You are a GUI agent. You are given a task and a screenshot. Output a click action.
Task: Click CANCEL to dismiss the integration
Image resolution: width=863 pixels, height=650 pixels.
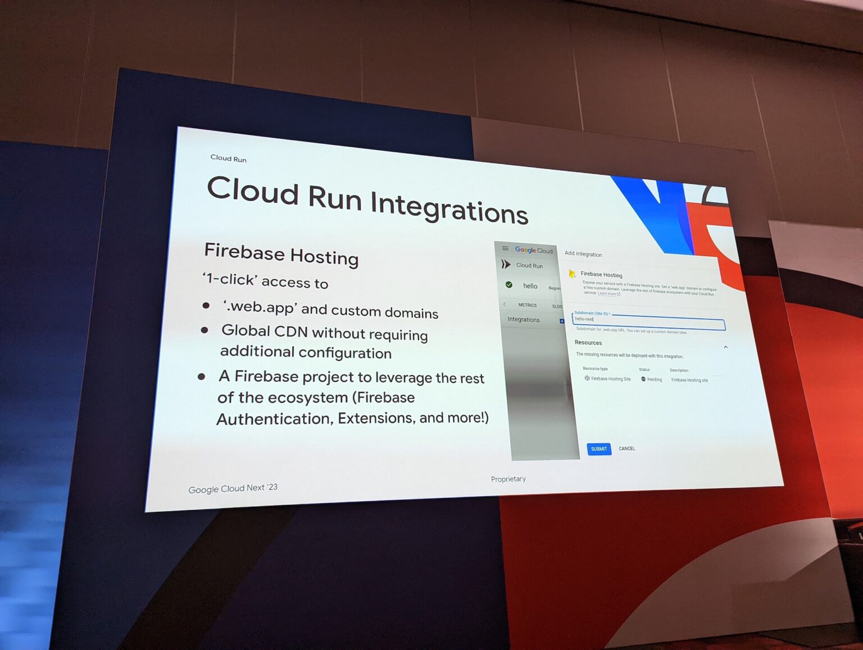click(627, 449)
